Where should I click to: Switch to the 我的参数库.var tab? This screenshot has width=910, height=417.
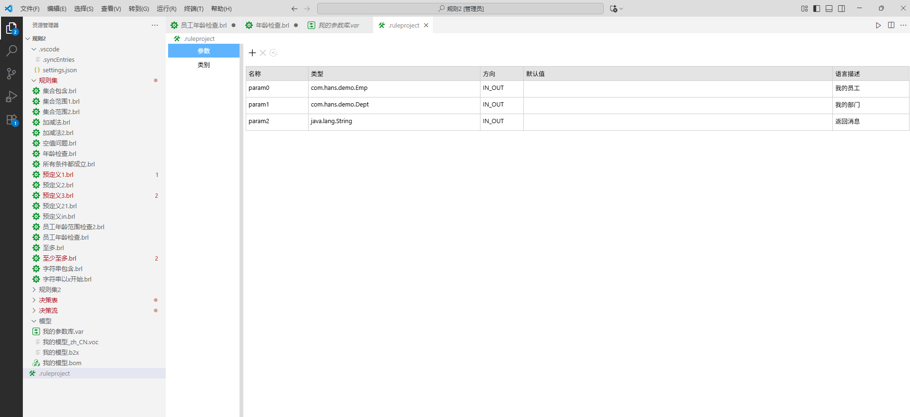[x=338, y=25]
